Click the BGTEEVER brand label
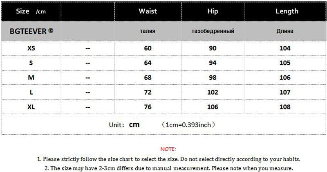327x172 pixels. [31, 31]
